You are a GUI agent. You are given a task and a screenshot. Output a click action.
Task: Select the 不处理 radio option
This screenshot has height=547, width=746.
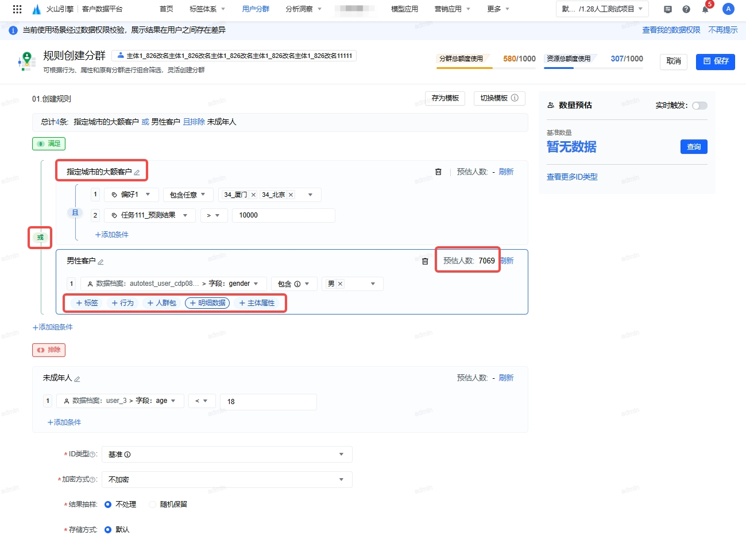(108, 505)
